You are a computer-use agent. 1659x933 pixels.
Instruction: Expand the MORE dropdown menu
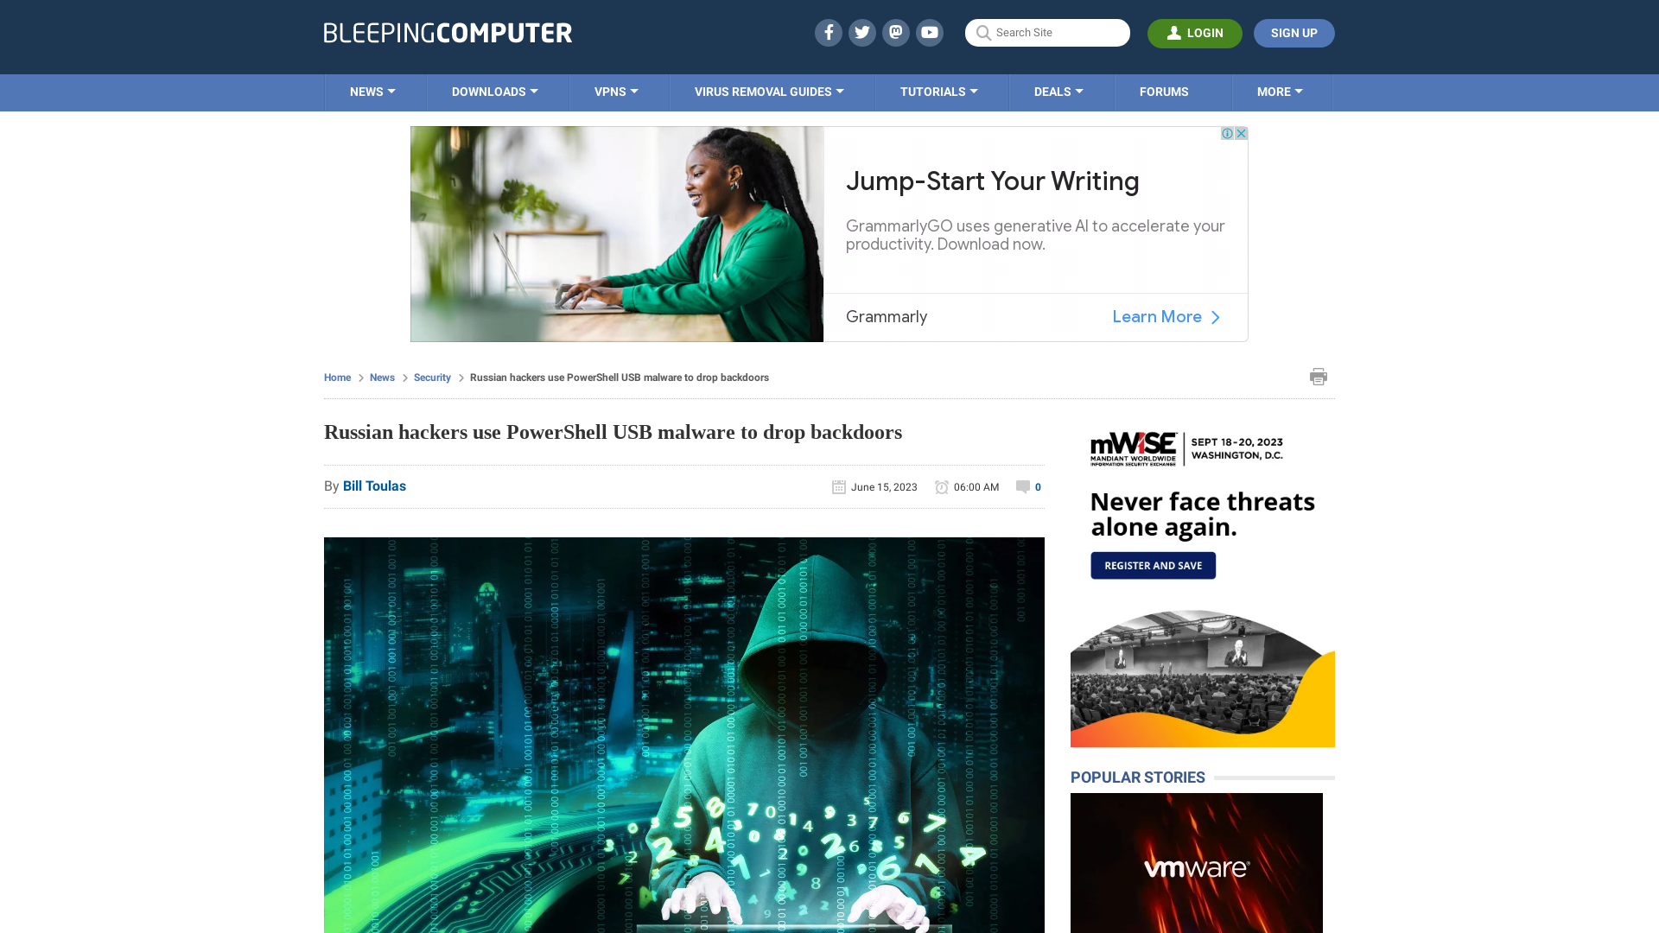coord(1280,91)
